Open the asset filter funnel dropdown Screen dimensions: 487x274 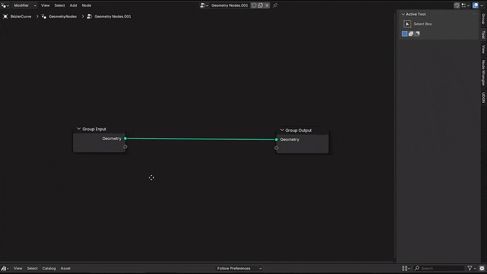click(x=471, y=269)
